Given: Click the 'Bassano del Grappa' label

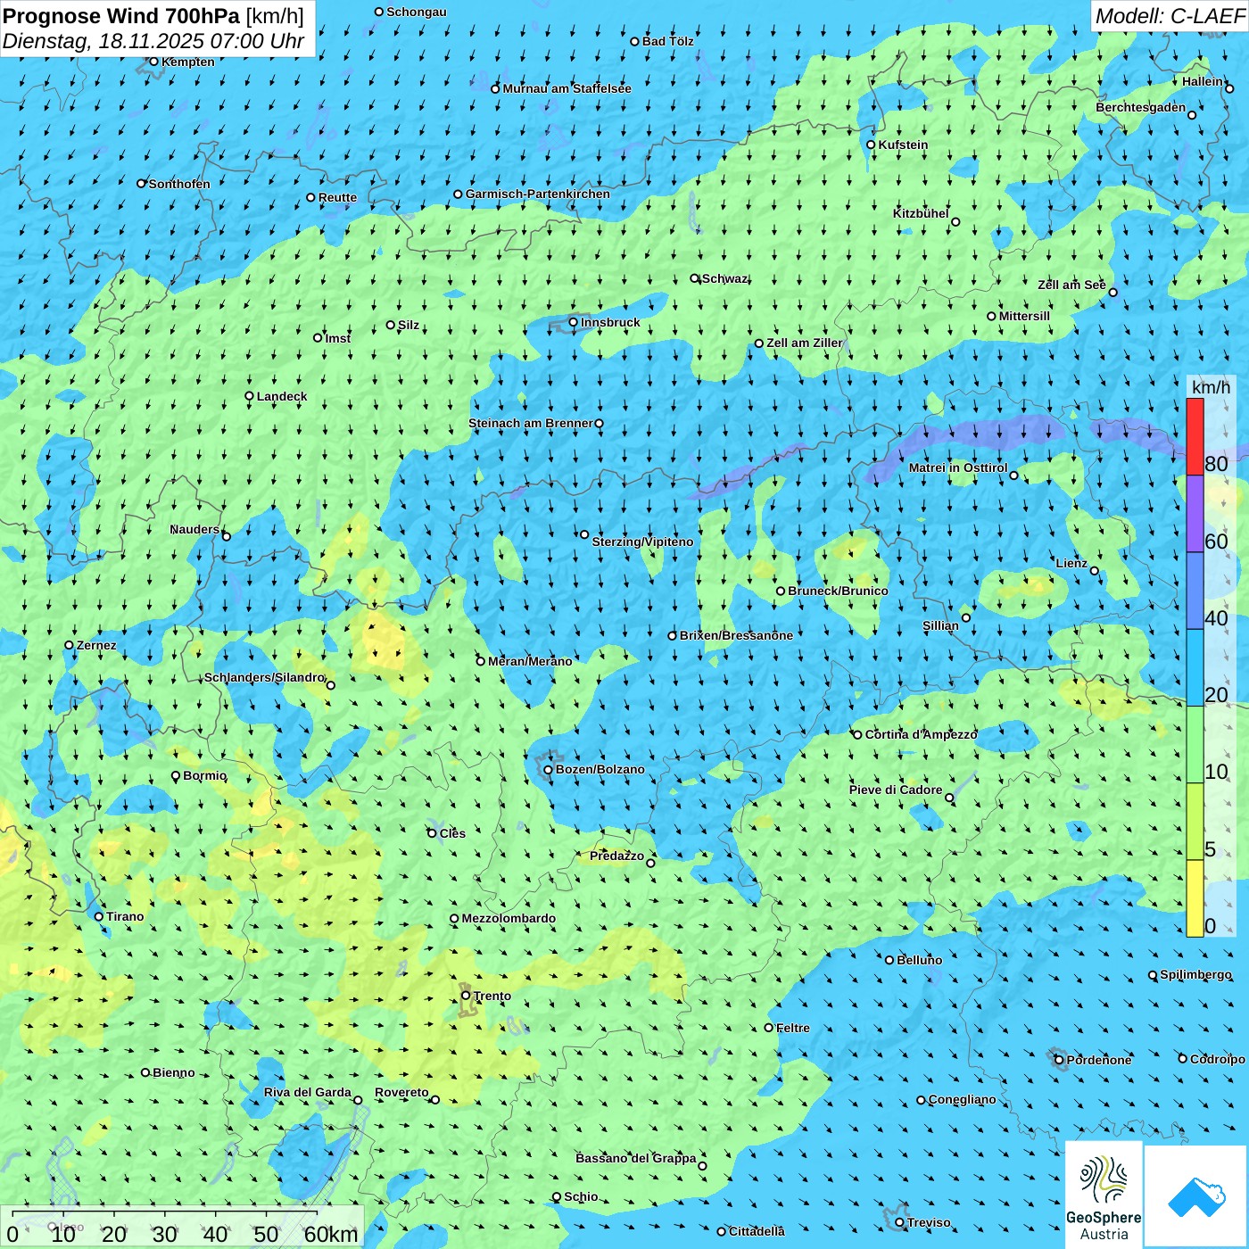Looking at the screenshot, I should (636, 1158).
